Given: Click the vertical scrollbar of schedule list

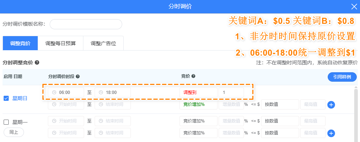Looking at the screenshot, I should [356, 114].
